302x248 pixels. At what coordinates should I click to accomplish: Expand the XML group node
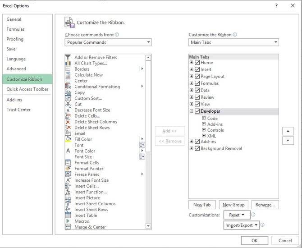tap(204, 135)
